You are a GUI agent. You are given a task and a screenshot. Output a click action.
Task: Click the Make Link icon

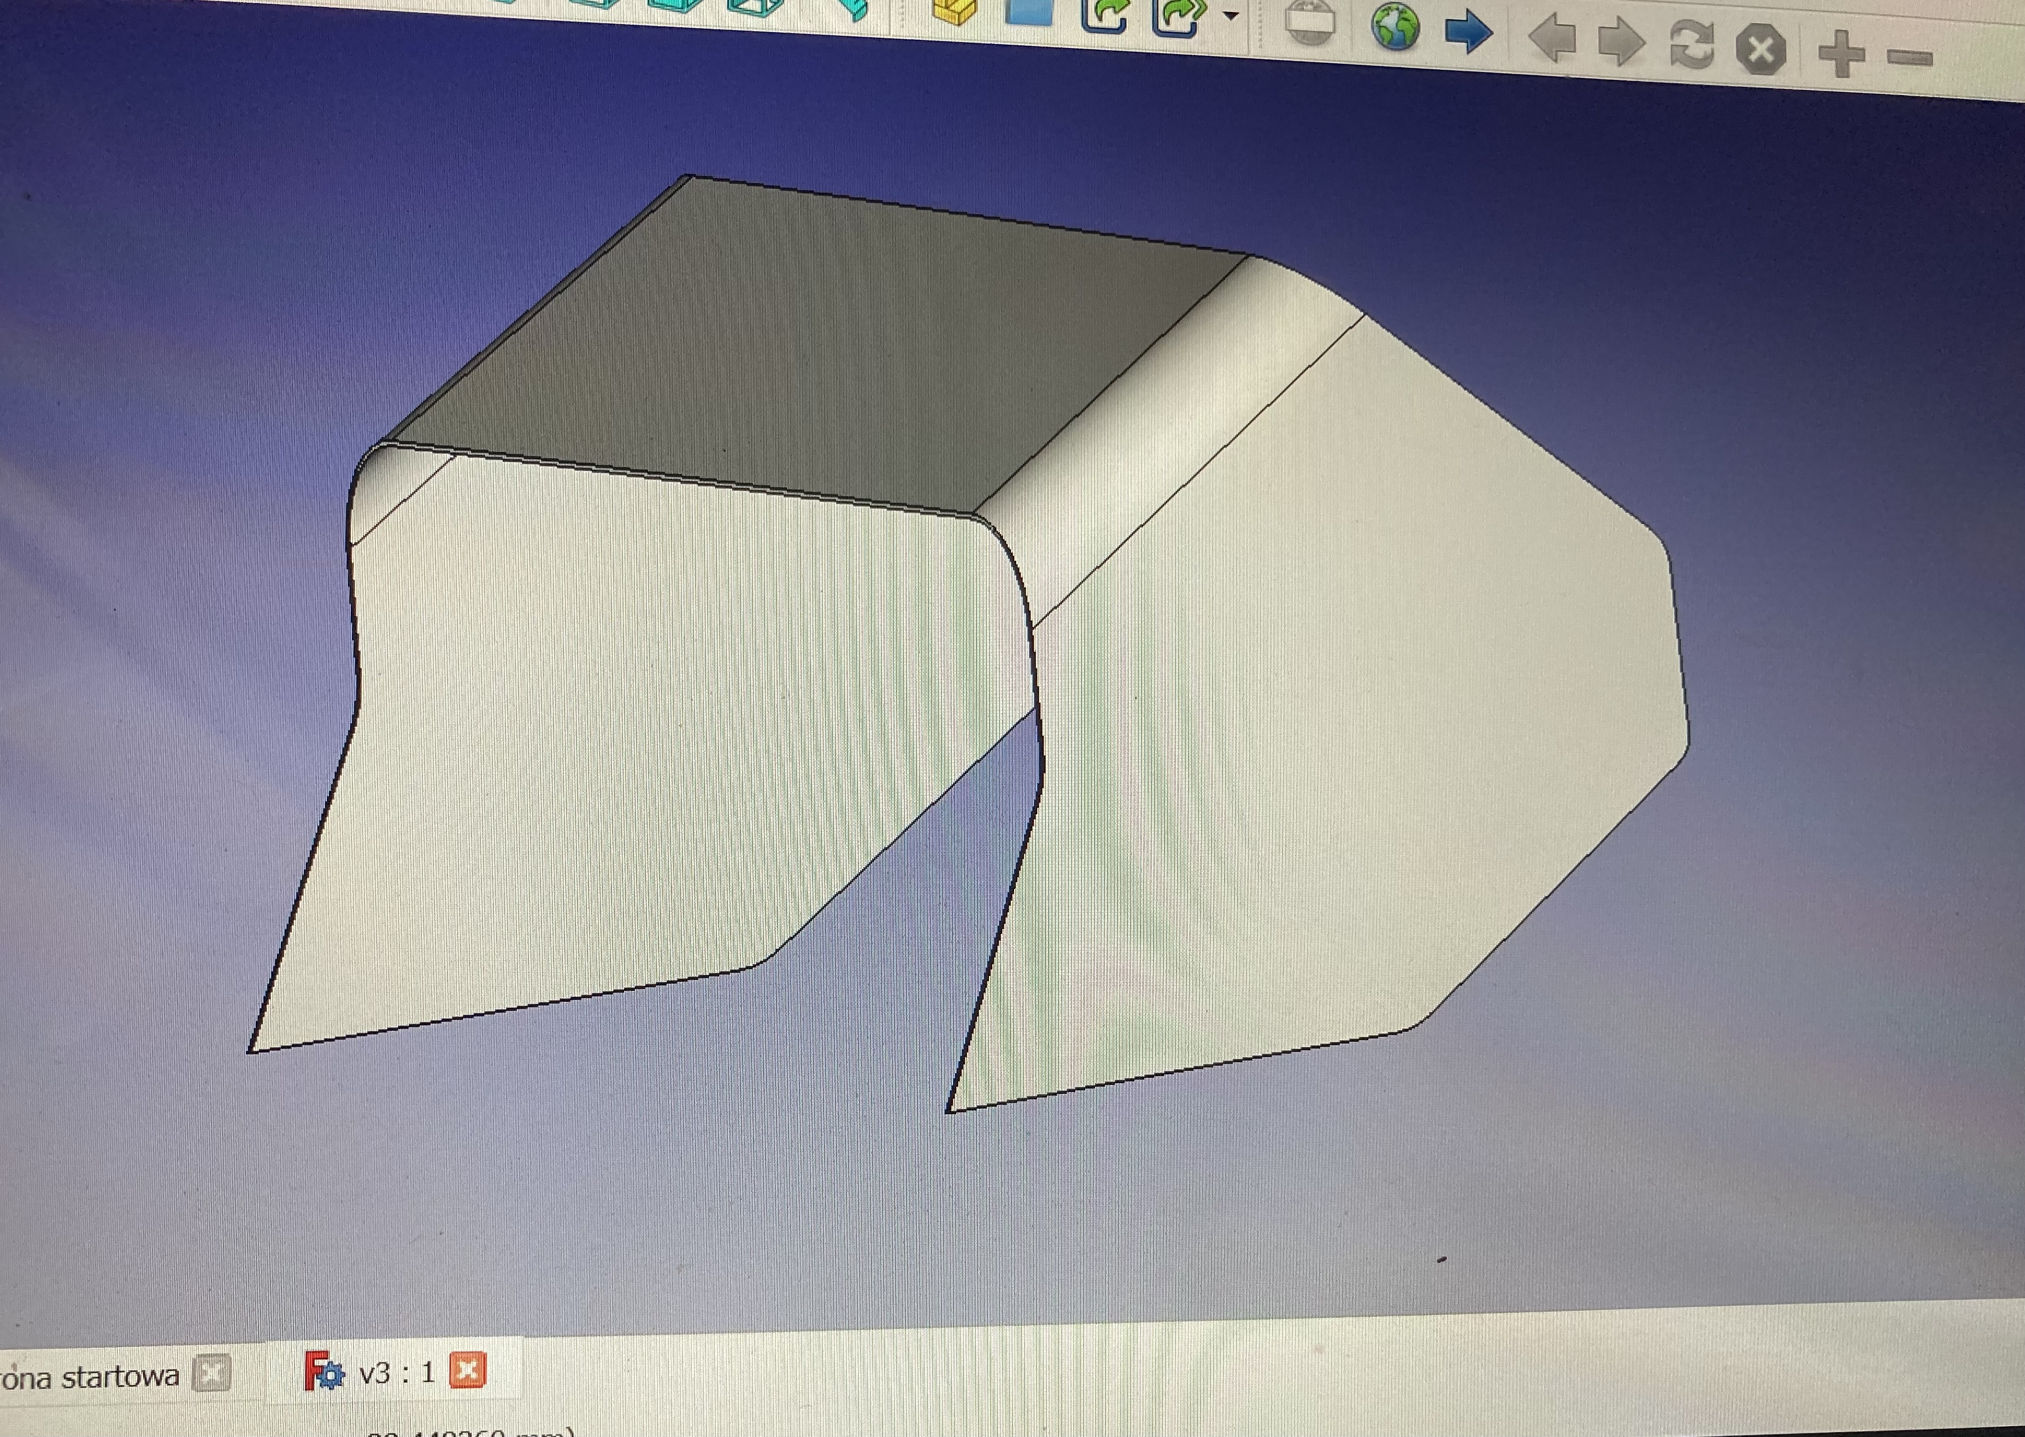(1106, 14)
